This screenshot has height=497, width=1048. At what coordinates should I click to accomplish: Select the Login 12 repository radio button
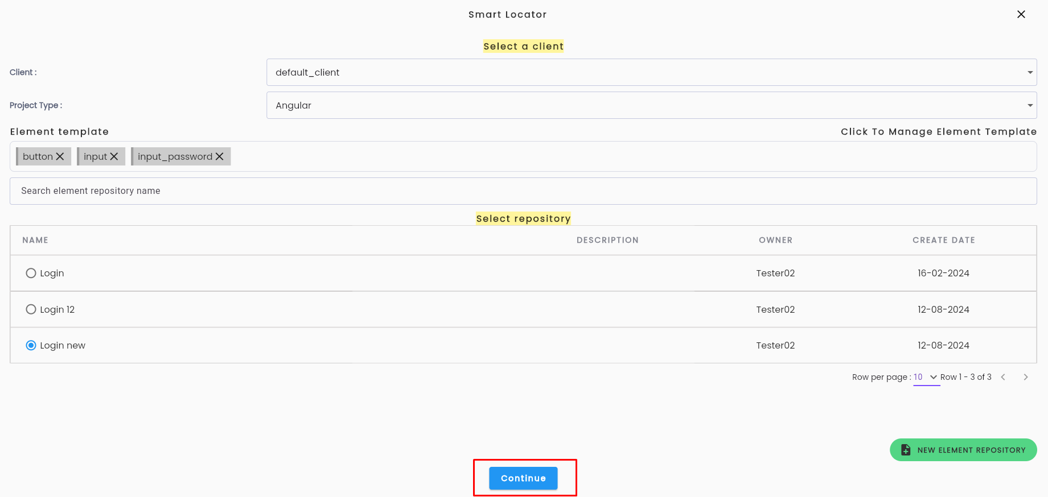[31, 309]
